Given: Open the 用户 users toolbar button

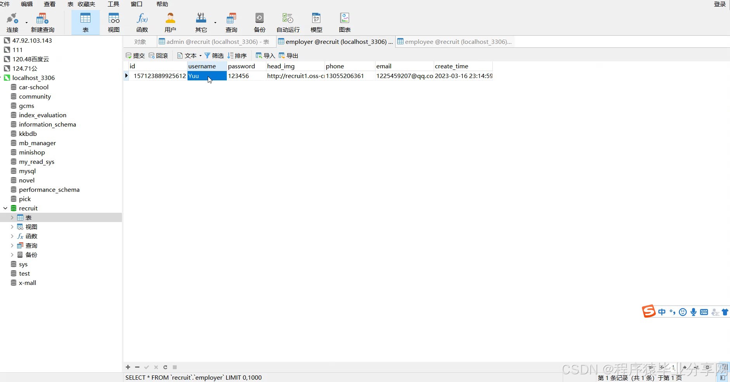Looking at the screenshot, I should click(170, 23).
